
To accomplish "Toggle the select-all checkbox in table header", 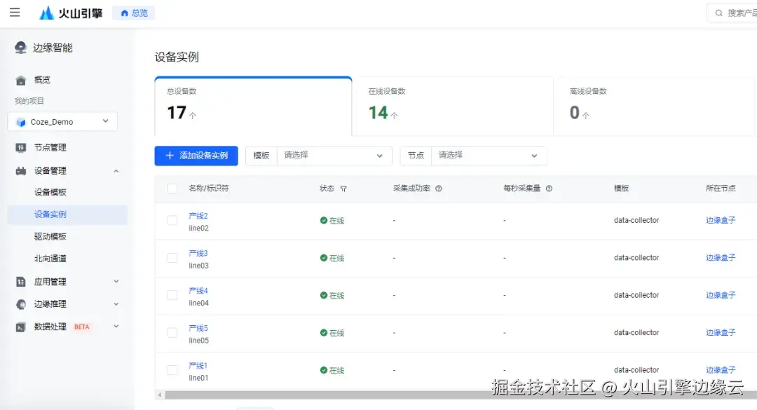I will tap(172, 189).
